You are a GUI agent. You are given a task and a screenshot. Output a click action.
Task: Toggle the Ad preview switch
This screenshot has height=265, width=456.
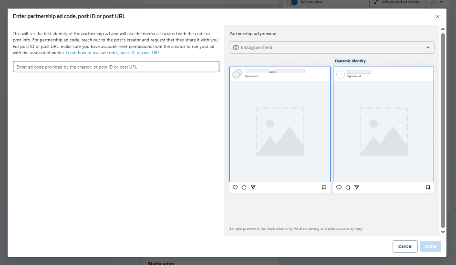click(x=292, y=2)
